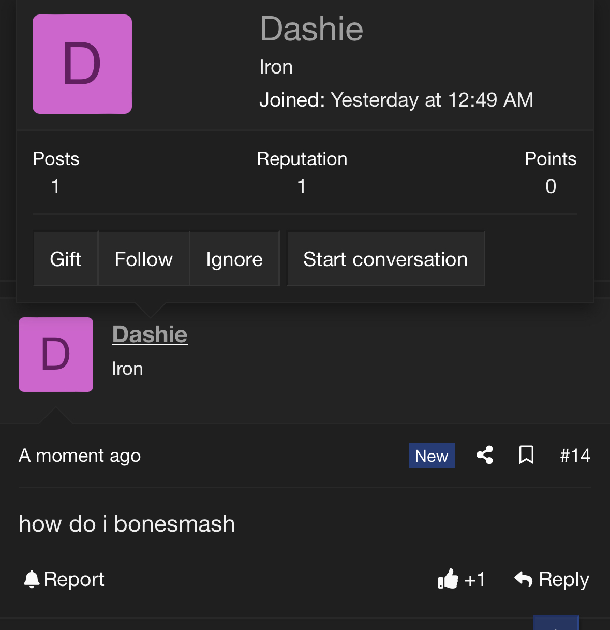Viewport: 610px width, 630px height.
Task: Open Dashie's large profile avatar
Action: tap(82, 64)
